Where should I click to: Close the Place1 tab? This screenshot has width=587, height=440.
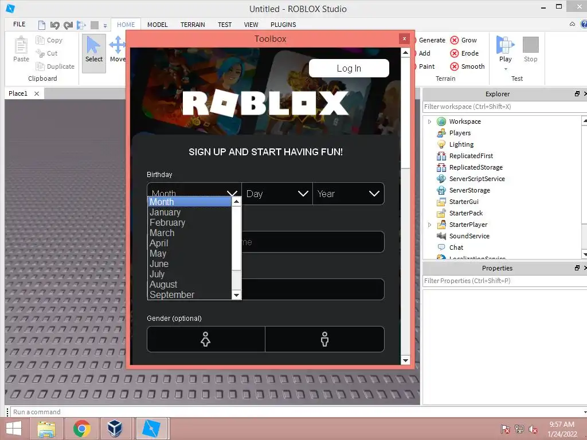(37, 93)
